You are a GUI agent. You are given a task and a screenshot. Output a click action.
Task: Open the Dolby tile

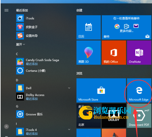point(114,116)
